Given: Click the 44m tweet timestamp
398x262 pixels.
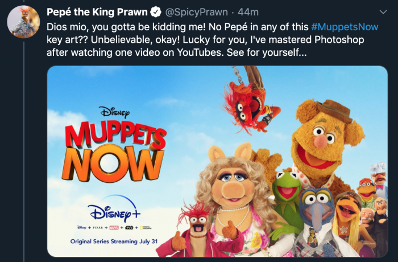Looking at the screenshot, I should 248,12.
